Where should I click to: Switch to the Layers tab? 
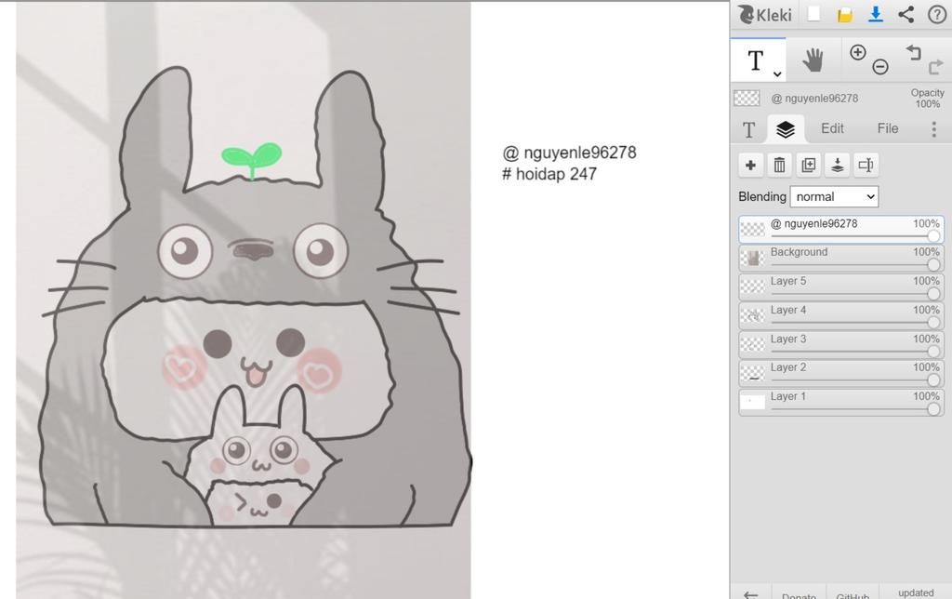pyautogui.click(x=786, y=128)
